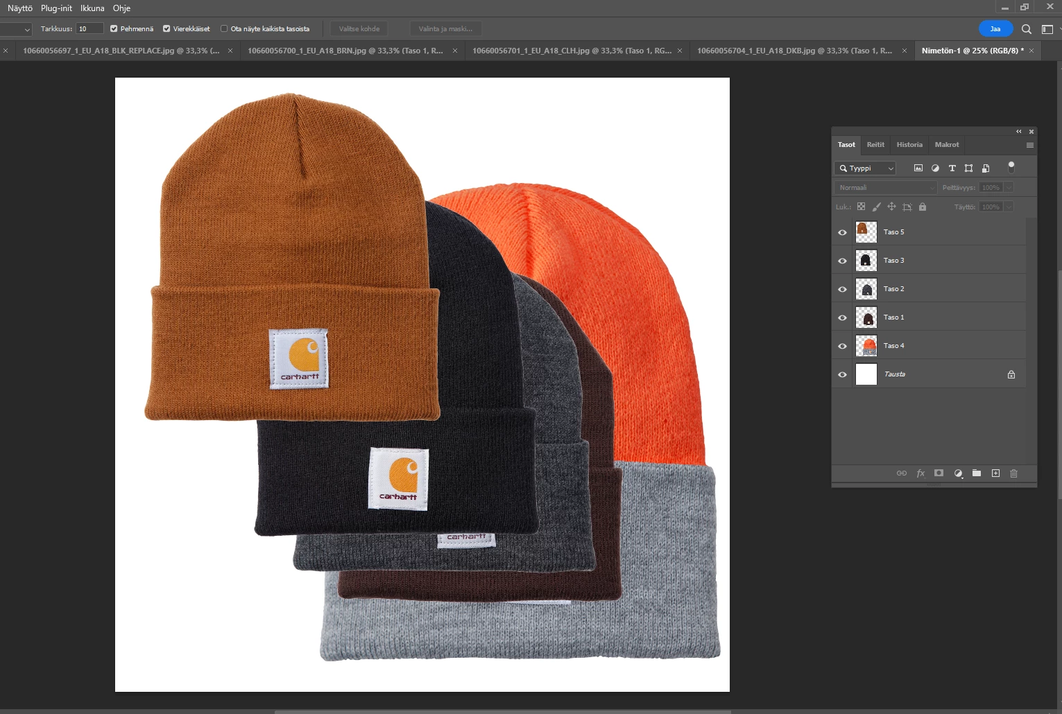Open the Näyttö menu
This screenshot has height=714, width=1062.
pos(20,8)
